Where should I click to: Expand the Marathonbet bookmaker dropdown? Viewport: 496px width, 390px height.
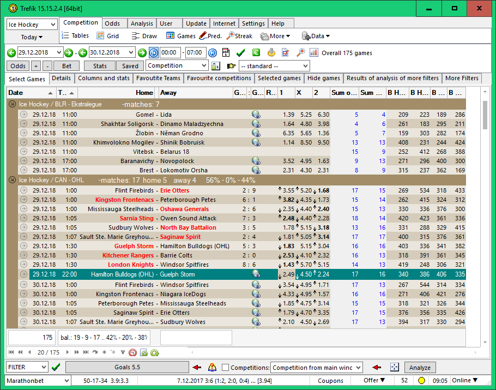coord(66,380)
